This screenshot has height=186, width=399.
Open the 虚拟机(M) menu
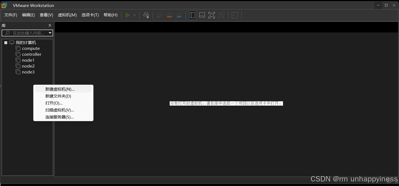coord(67,15)
